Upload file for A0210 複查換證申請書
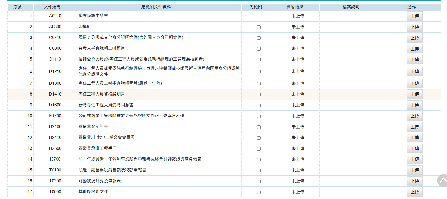The image size is (447, 199). point(415,16)
